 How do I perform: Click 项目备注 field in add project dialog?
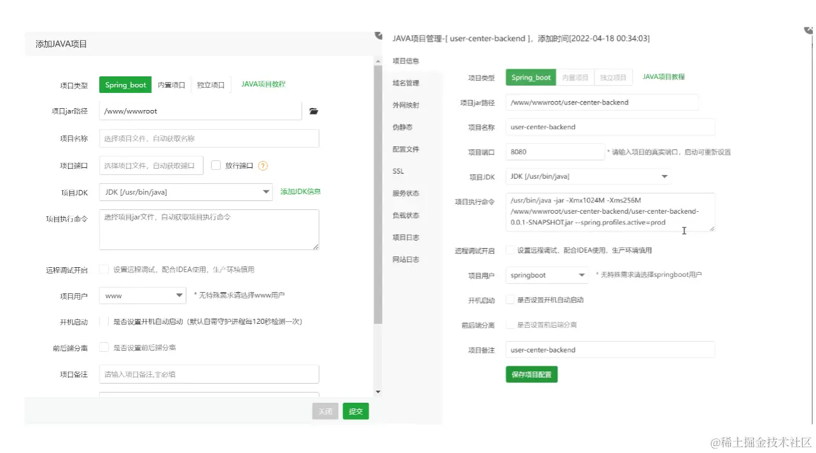click(209, 374)
